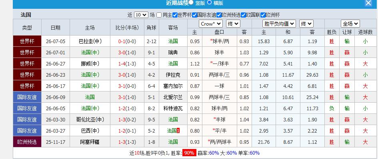The width and height of the screenshot is (378, 159).
Task: Click score 0-1(0-0) on 26-07-05 row
Action: [127, 41]
